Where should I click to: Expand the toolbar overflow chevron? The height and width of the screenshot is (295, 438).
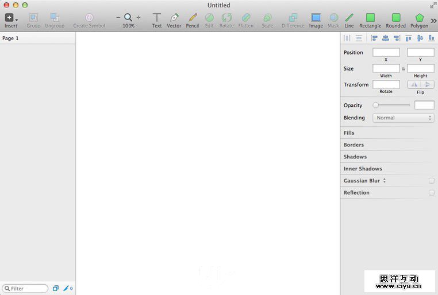click(x=433, y=21)
